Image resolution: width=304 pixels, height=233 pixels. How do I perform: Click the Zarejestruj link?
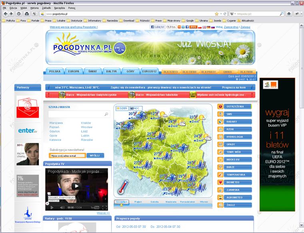tap(231, 27)
